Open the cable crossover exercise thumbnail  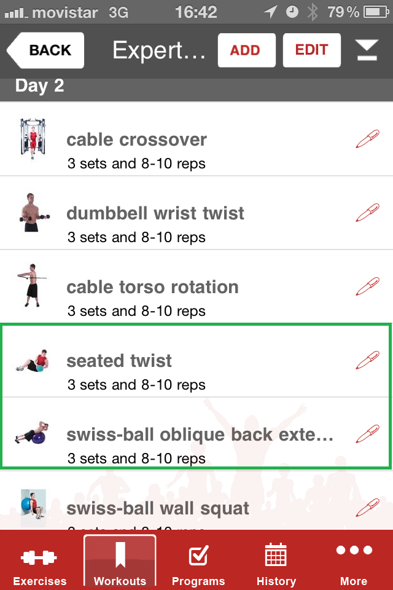coord(33,138)
